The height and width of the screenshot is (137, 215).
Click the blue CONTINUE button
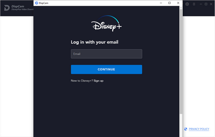(106, 69)
